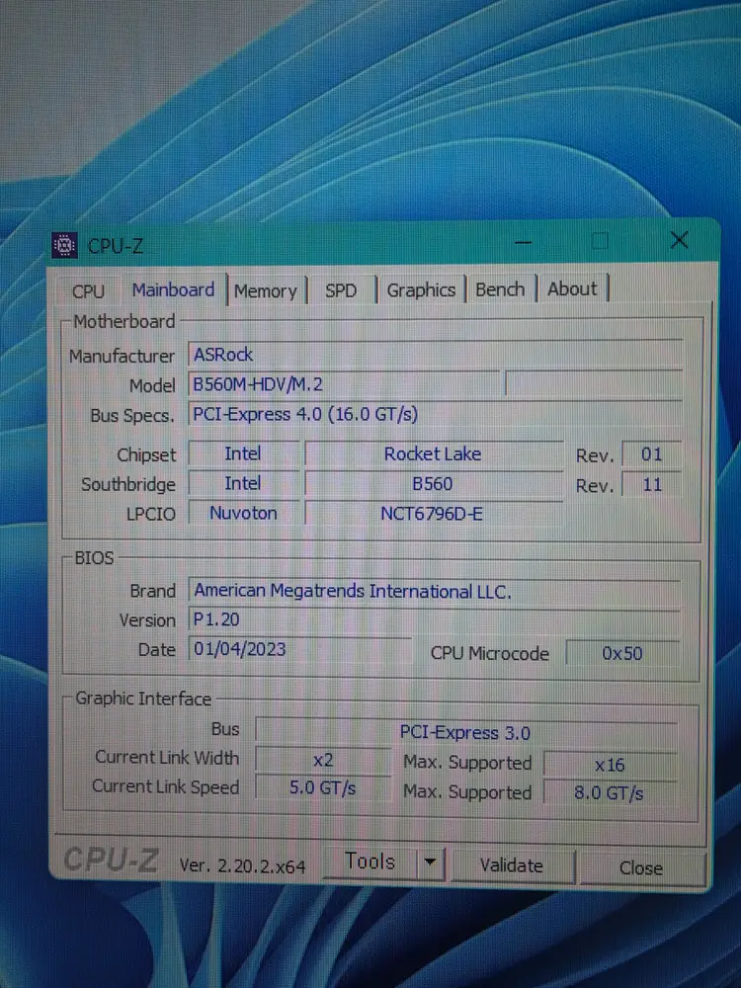Click the Intel value in Southbridge row
The width and height of the screenshot is (741, 988).
click(243, 483)
